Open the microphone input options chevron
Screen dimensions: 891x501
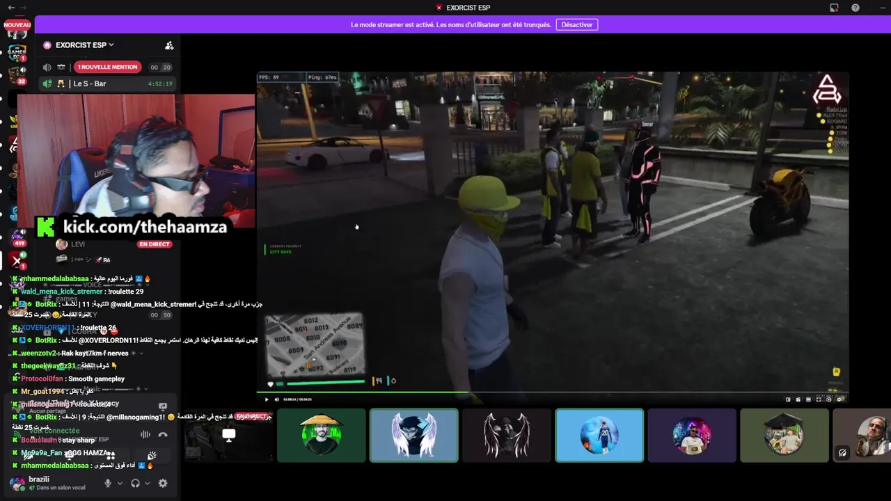120,483
